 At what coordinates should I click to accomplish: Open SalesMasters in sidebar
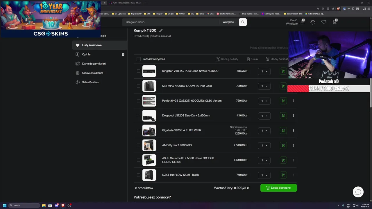tap(100, 82)
